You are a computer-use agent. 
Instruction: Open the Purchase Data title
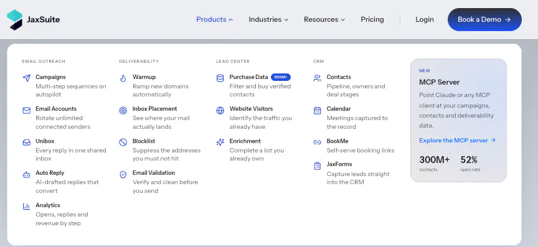[x=248, y=77]
